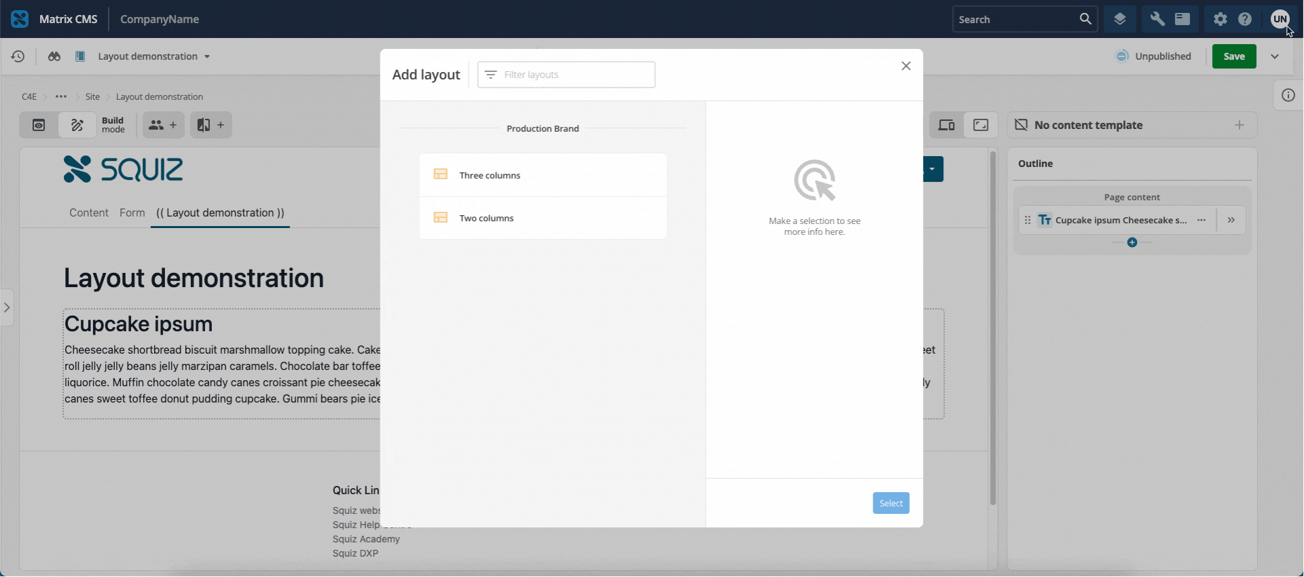Click the search magnifier icon
Viewport: 1304px width, 577px height.
[1085, 19]
